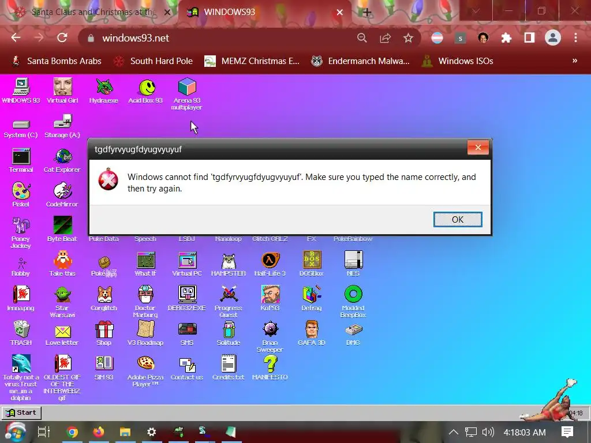Image resolution: width=591 pixels, height=443 pixels.
Task: Launch Acid Box 93
Action: (145, 91)
